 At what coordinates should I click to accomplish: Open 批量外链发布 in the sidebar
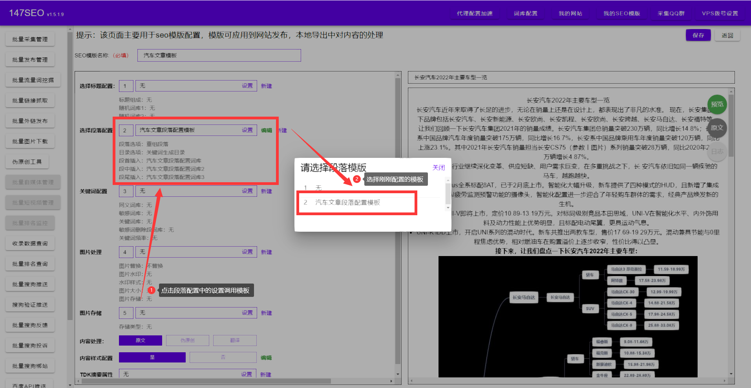click(x=30, y=121)
